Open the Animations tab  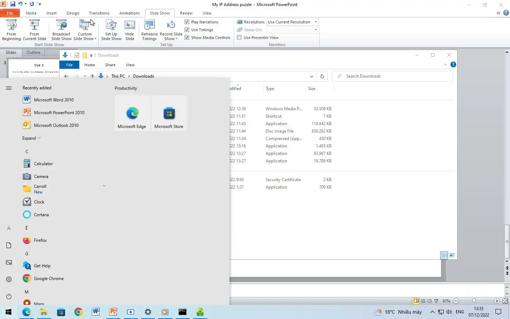[129, 13]
